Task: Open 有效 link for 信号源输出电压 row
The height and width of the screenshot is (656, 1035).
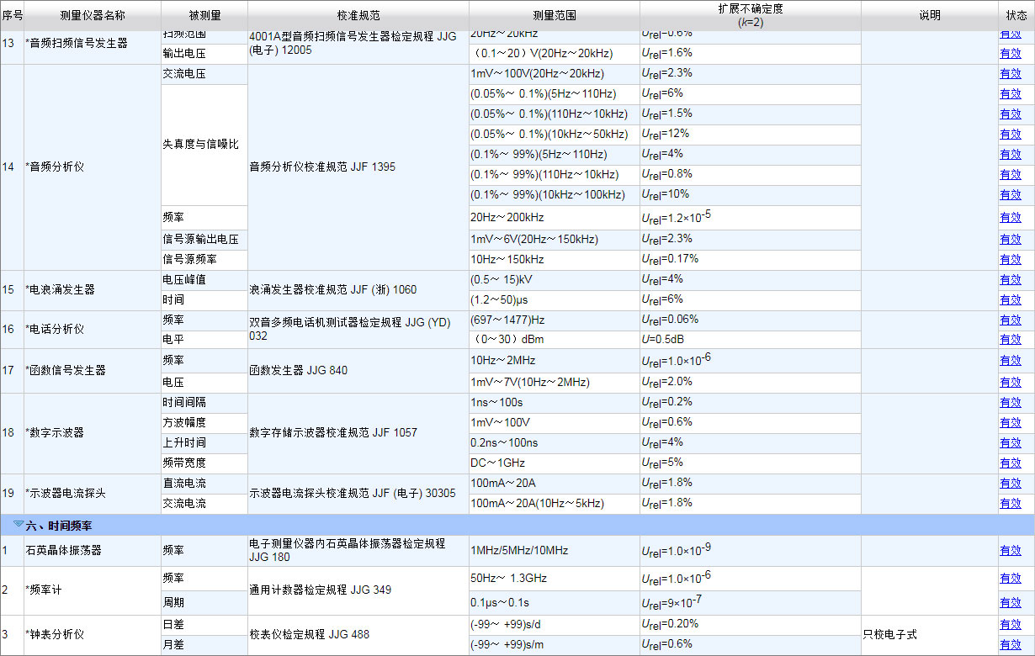Action: pyautogui.click(x=1010, y=240)
